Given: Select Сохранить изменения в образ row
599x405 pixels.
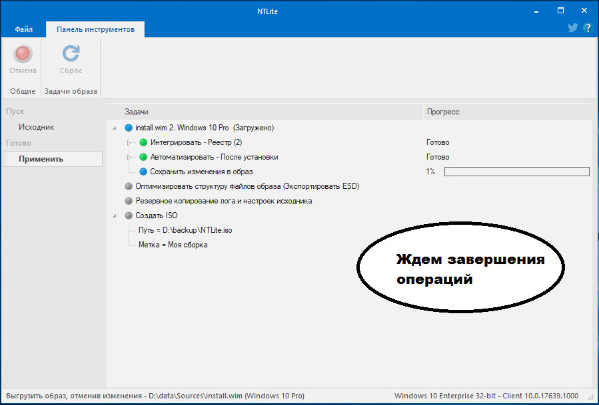Looking at the screenshot, I should [201, 172].
